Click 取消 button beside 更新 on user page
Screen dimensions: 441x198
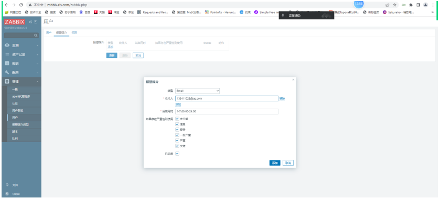click(138, 55)
